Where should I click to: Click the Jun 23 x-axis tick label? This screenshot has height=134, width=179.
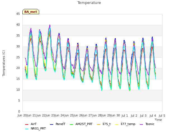coord(50,116)
